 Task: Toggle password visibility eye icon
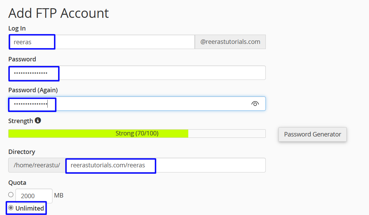[x=255, y=104]
